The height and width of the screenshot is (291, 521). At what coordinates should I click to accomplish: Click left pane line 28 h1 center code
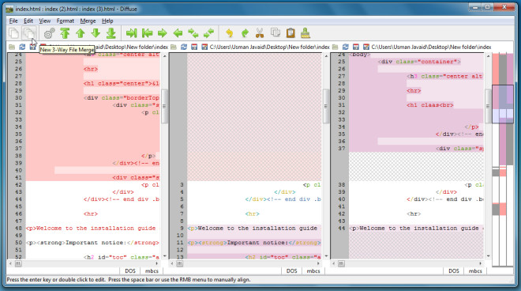click(x=122, y=84)
